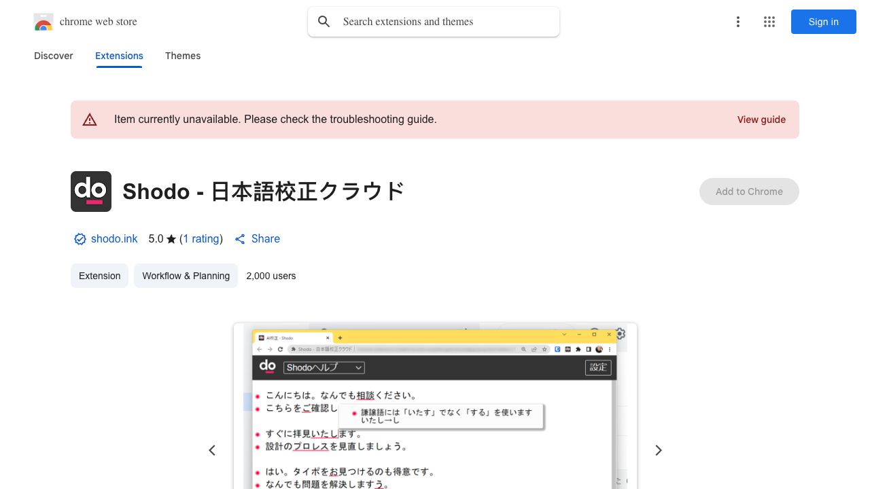This screenshot has width=870, height=489.
Task: Click the Workflow & Planning category chip
Action: 186,276
